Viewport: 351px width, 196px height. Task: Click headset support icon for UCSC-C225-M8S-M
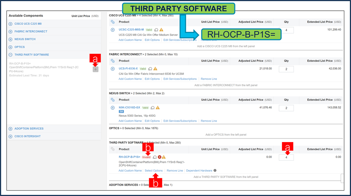[x=156, y=30]
